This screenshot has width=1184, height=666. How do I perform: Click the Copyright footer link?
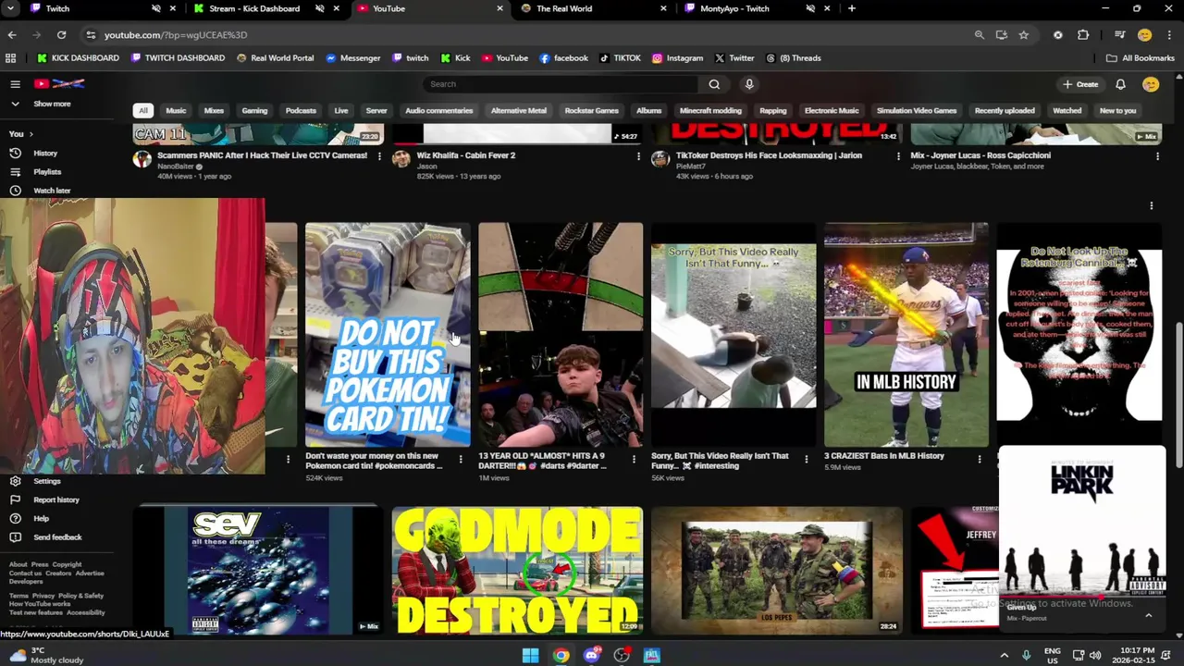(67, 564)
